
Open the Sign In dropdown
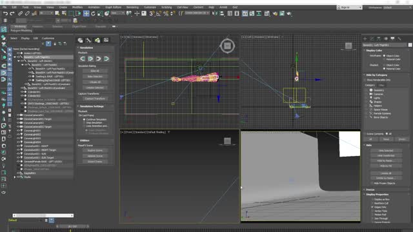(x=349, y=7)
